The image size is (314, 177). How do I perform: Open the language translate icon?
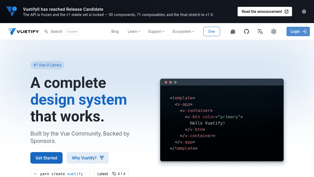click(260, 31)
